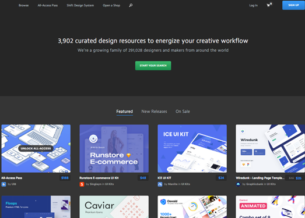305x218 pixels.
Task: Click Graphicdunk author avatar icon
Action: point(238,184)
